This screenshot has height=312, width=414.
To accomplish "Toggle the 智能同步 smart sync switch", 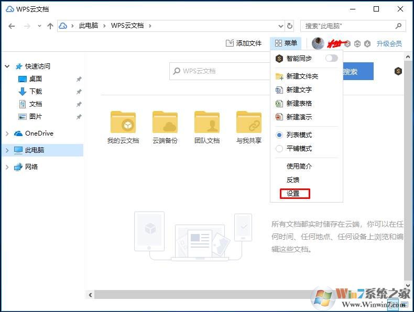I will [x=331, y=58].
